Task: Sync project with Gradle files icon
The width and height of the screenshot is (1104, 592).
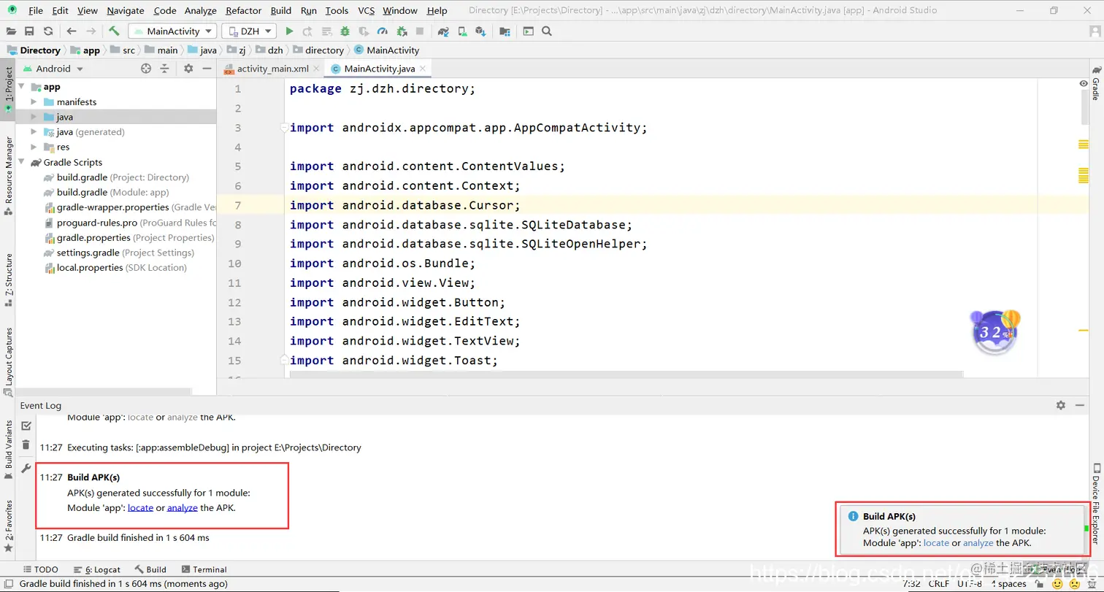Action: tap(443, 31)
